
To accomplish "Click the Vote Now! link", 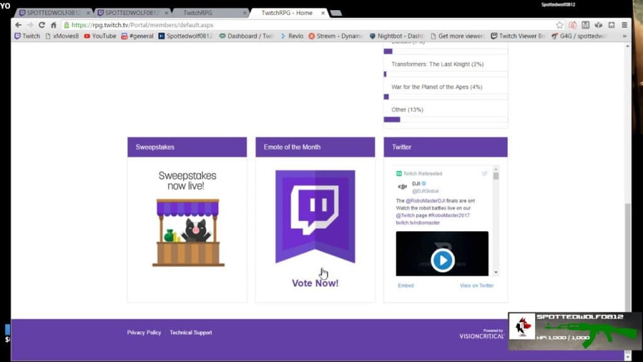I will 315,283.
